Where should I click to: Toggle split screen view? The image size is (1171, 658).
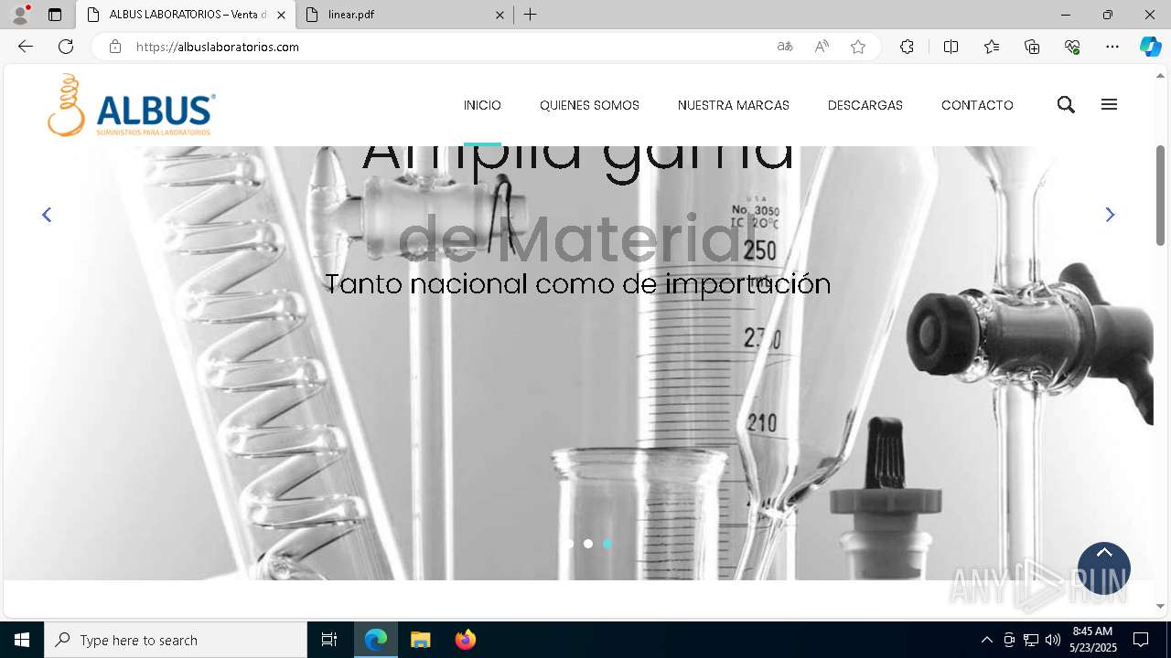(951, 47)
